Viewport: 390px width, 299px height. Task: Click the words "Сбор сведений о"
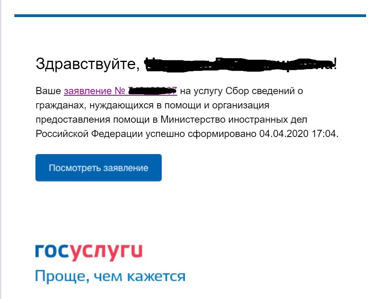pos(264,91)
